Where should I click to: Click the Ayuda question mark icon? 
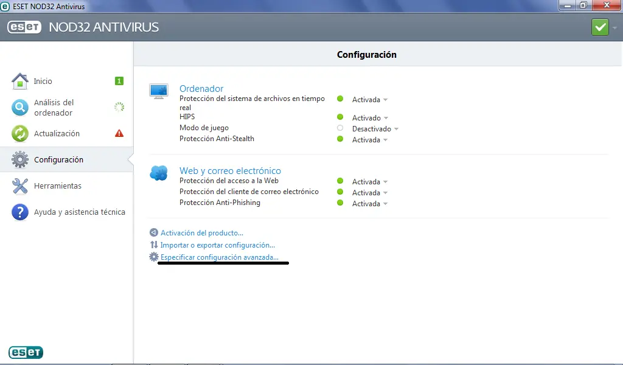click(x=20, y=212)
